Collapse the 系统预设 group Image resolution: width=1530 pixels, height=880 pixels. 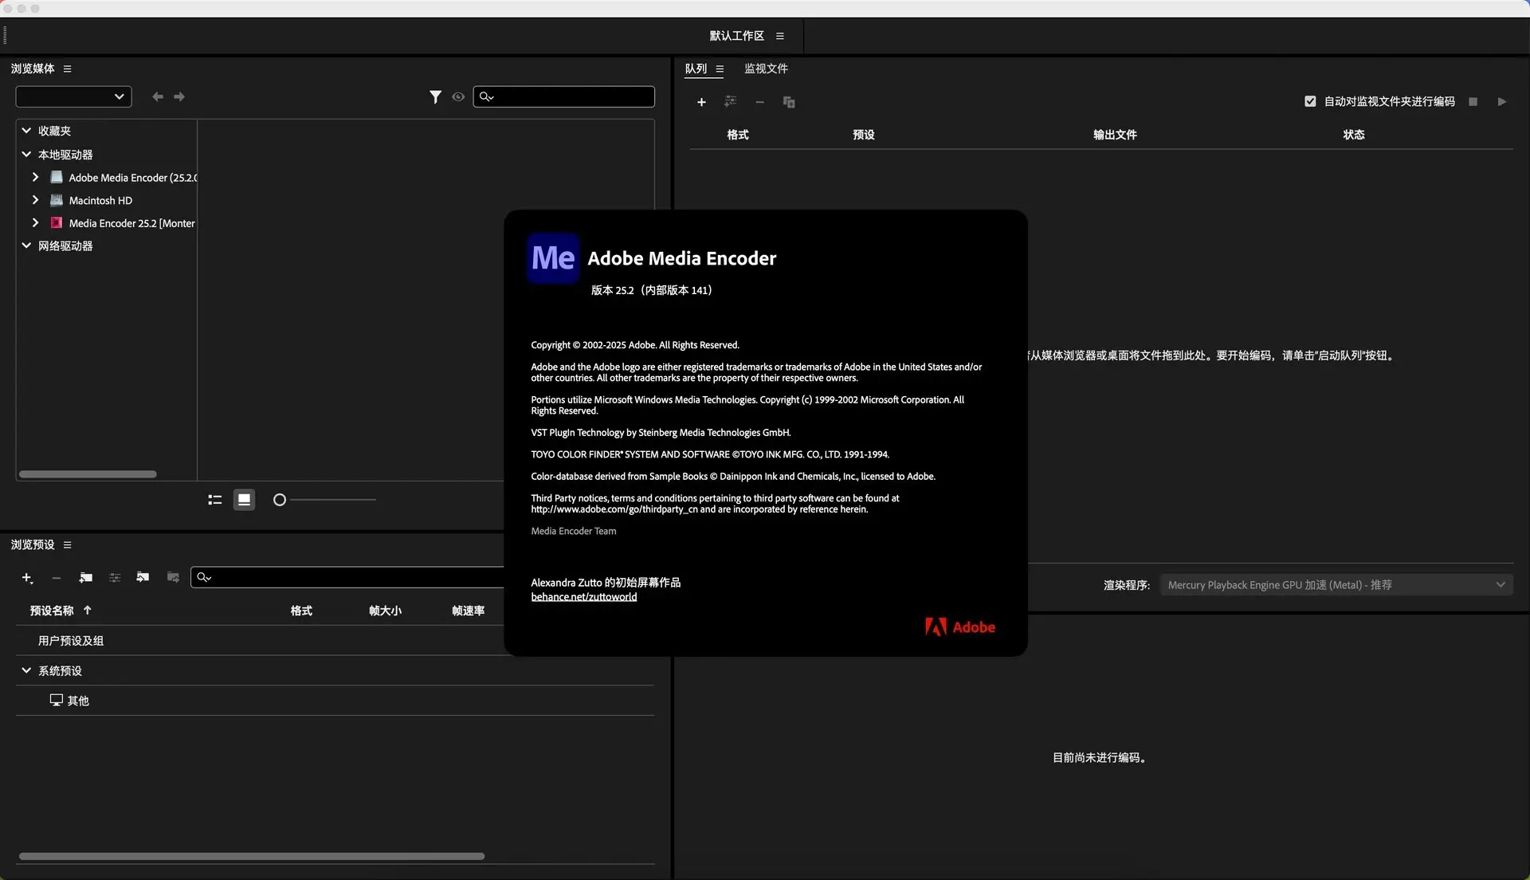tap(26, 670)
